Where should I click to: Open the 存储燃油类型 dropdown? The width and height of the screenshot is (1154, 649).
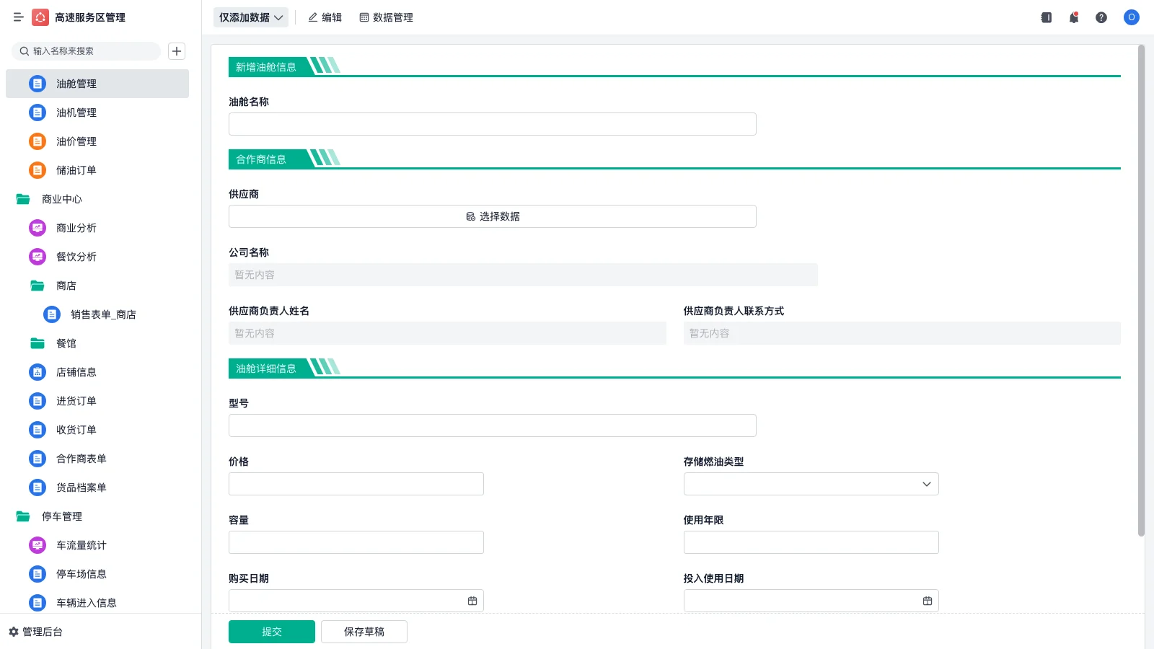click(811, 484)
